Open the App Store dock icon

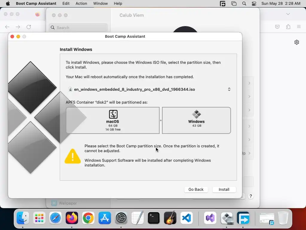105,218
